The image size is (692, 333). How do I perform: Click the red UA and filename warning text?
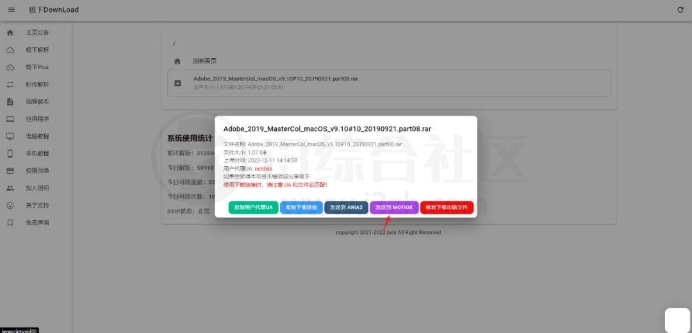click(276, 185)
